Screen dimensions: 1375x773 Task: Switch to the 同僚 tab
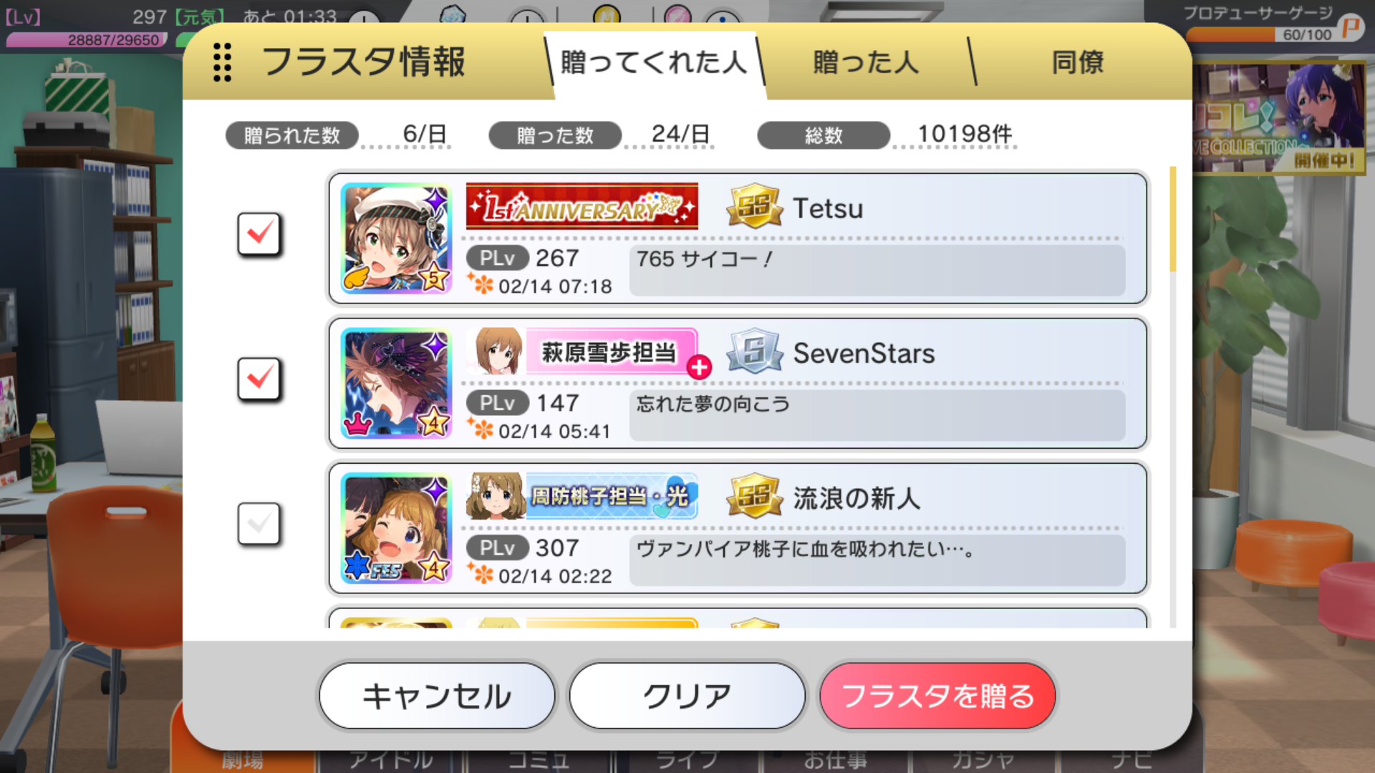click(x=1078, y=63)
